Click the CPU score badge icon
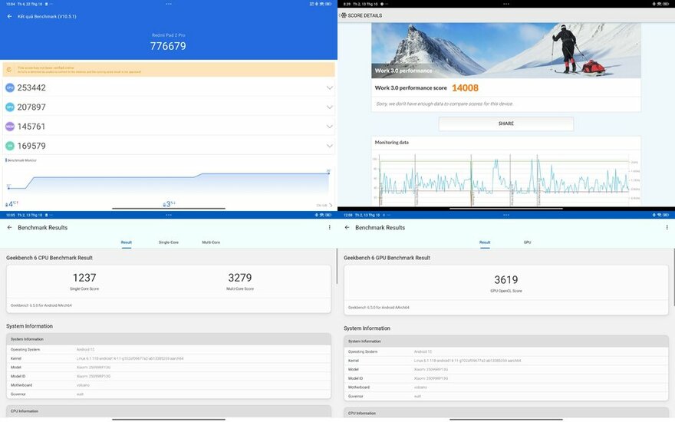This screenshot has height=422, width=675. click(10, 87)
